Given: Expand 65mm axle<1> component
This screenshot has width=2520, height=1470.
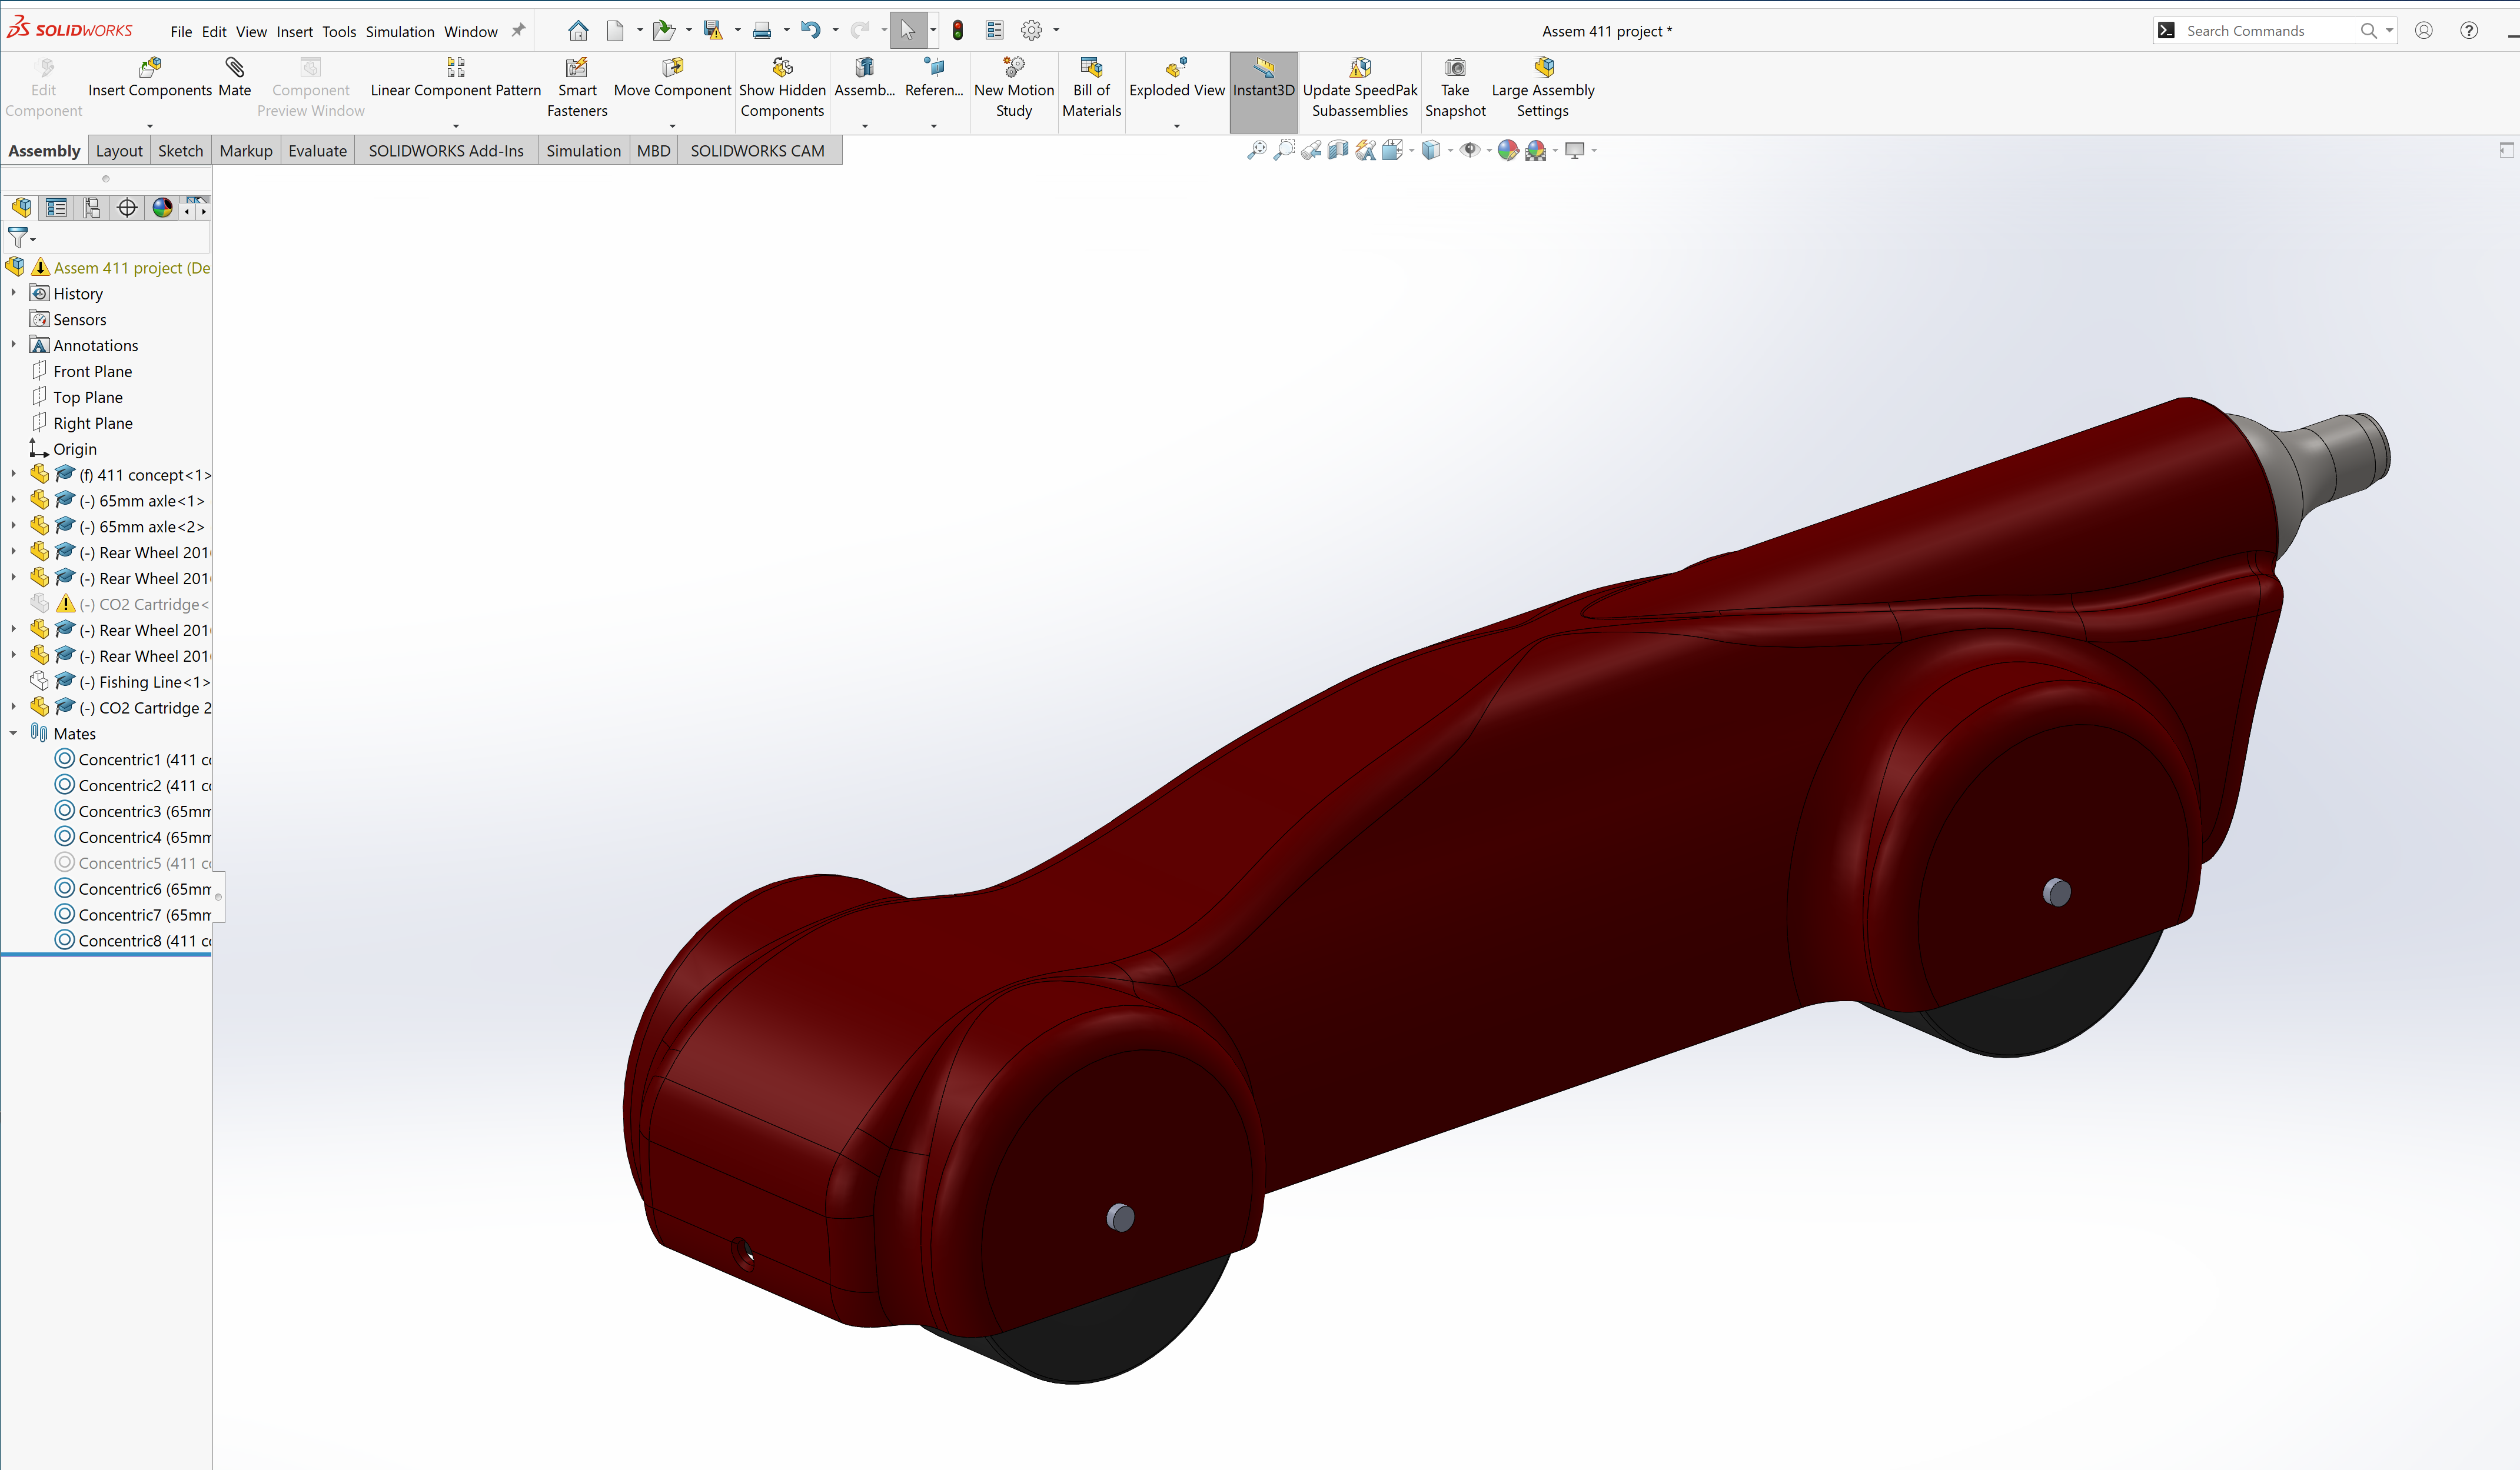Looking at the screenshot, I should click(x=13, y=499).
